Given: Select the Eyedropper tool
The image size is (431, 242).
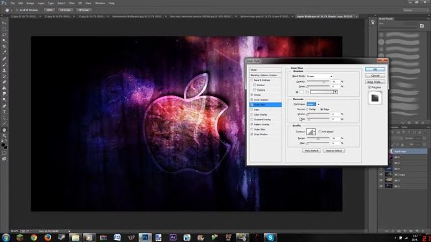Looking at the screenshot, I should tap(4, 52).
